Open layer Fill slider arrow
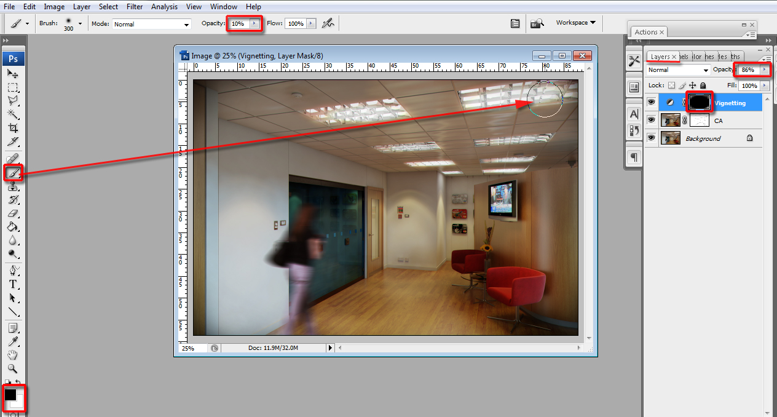The width and height of the screenshot is (777, 417). pyautogui.click(x=764, y=85)
